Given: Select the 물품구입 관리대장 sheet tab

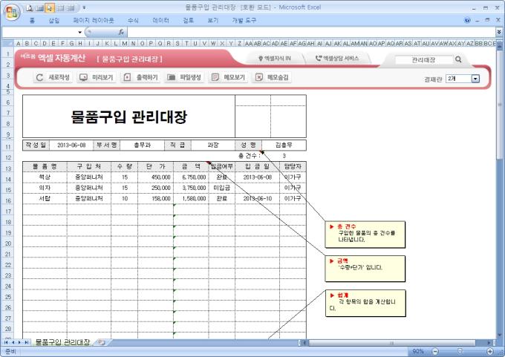Looking at the screenshot, I should [x=62, y=342].
